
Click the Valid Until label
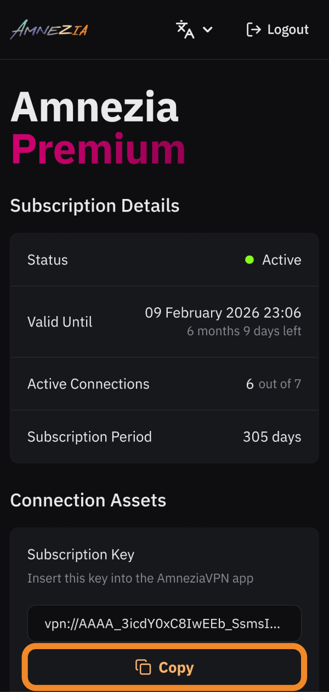coord(60,322)
